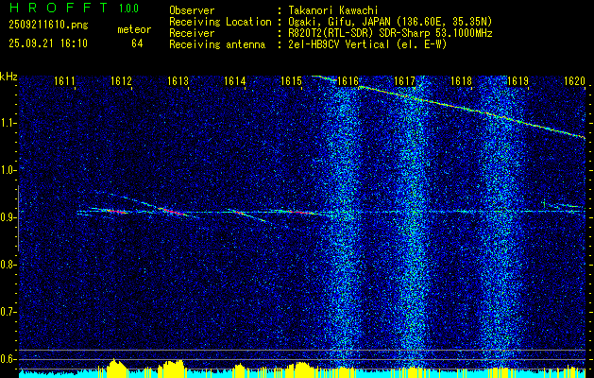Viewport: 594px width, 378px height.
Task: Click the 1614 time axis label
Action: (x=235, y=81)
